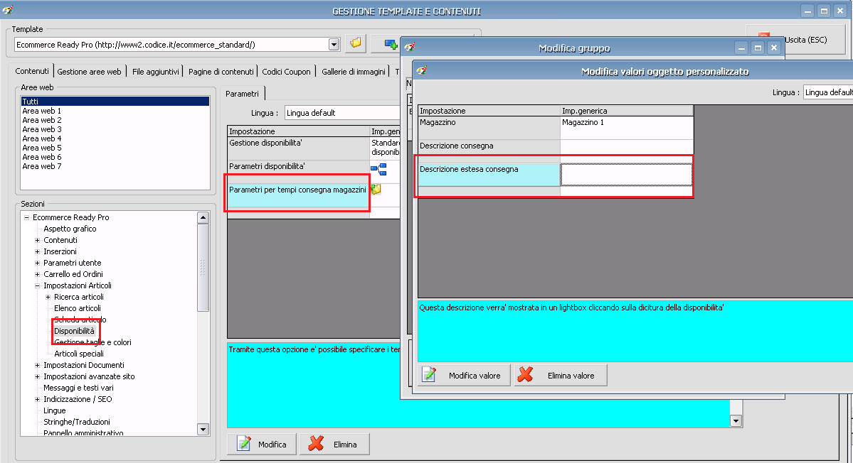Click the app icon in the Modifica valori oggetto personalizzato title bar

(422, 70)
